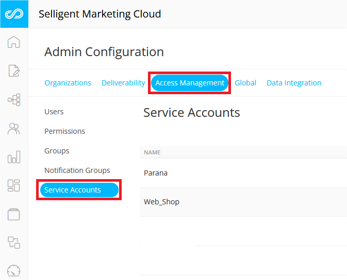
Task: Click the Selligent logo icon
Action: [14, 14]
